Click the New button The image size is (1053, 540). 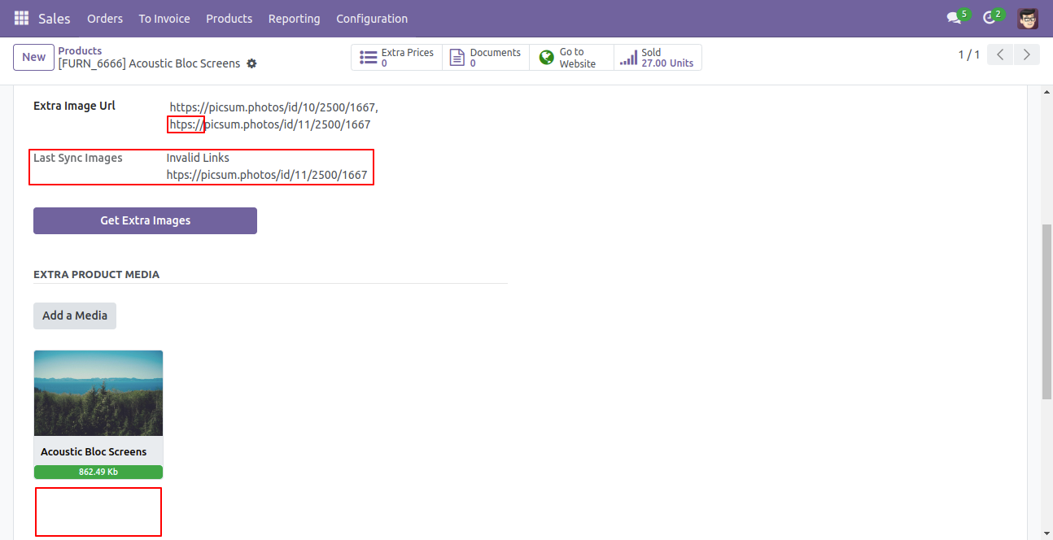(33, 57)
